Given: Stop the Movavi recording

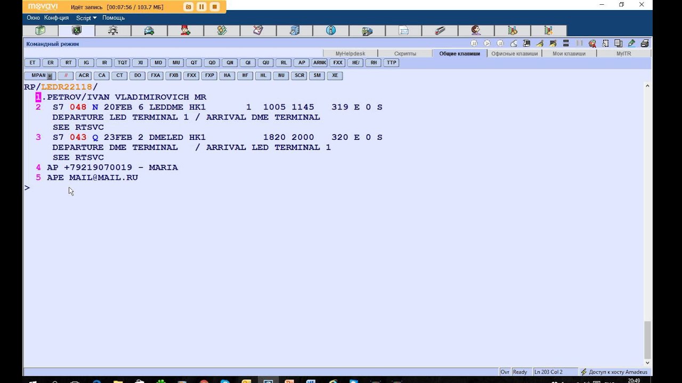Looking at the screenshot, I should [x=214, y=7].
